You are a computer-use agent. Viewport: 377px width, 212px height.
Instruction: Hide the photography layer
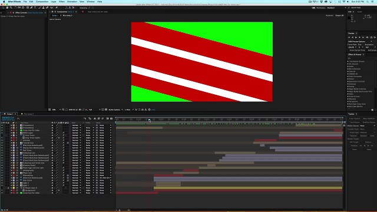2,170
